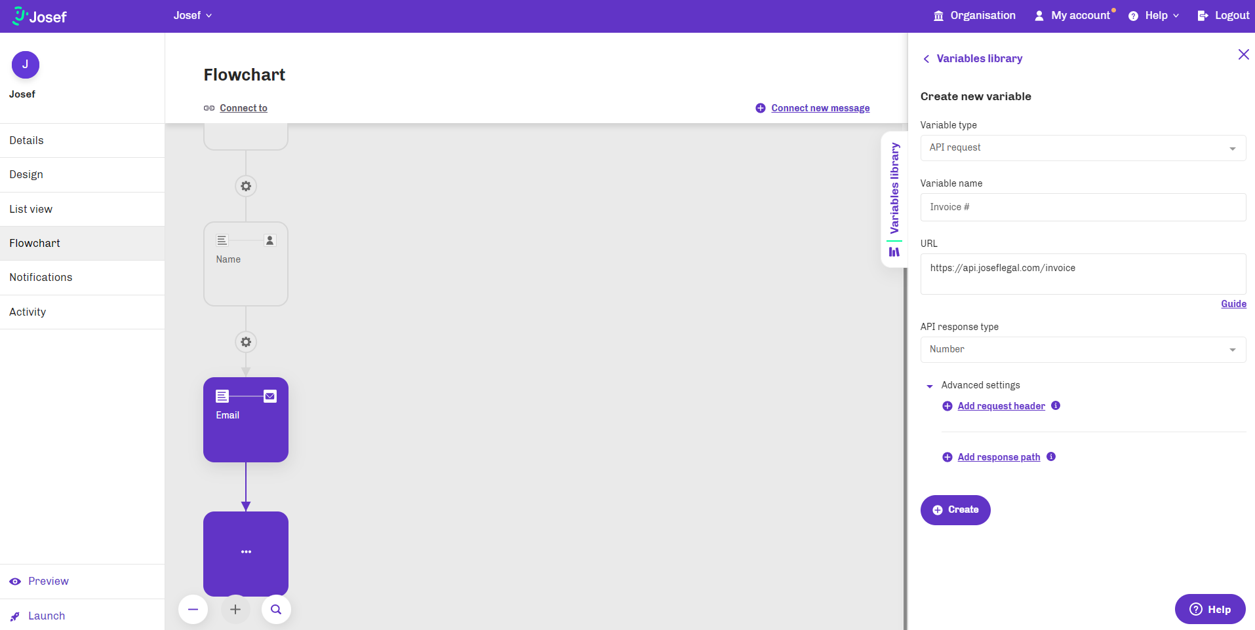
Task: Click the magnifier search button on canvas
Action: click(276, 610)
